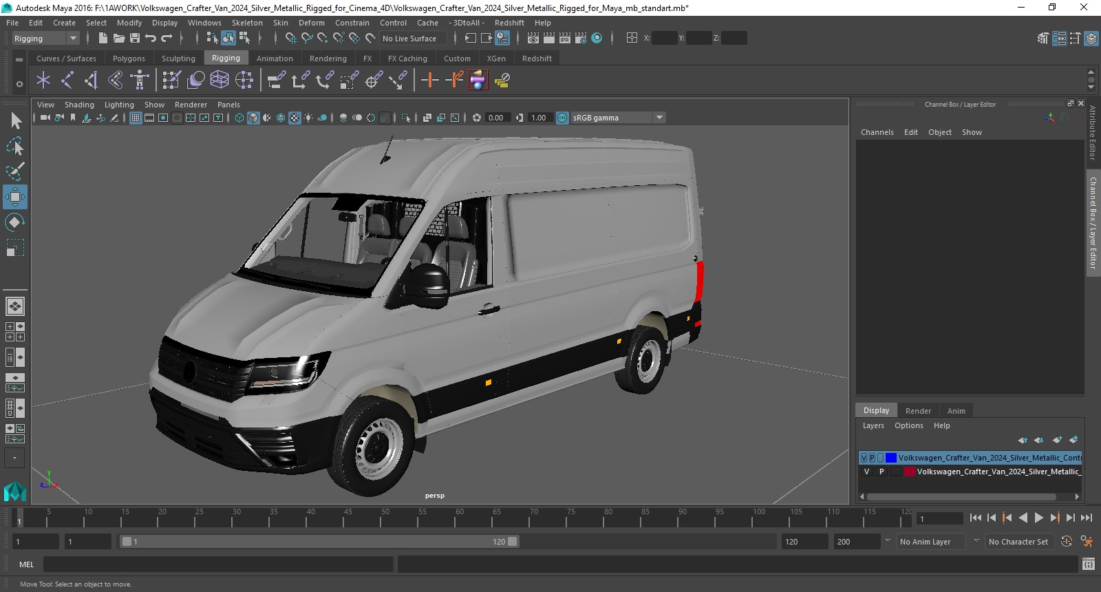Image resolution: width=1101 pixels, height=592 pixels.
Task: Create a new scene file icon
Action: click(x=103, y=39)
